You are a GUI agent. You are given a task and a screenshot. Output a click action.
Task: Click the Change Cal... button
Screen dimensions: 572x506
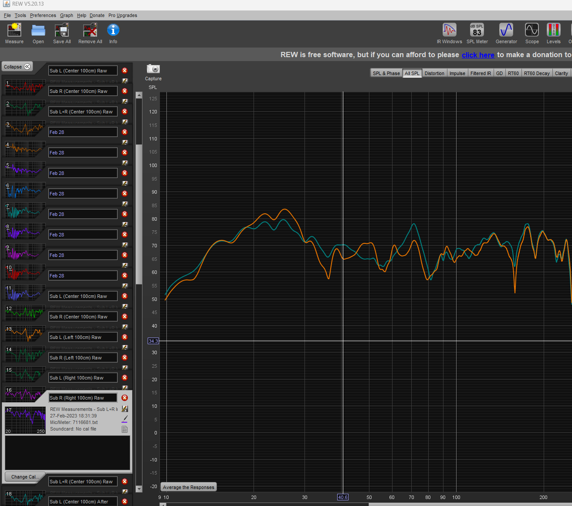click(x=25, y=477)
